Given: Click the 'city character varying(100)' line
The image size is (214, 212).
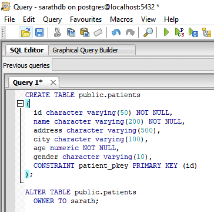Looking at the screenshot, I should point(91,139).
